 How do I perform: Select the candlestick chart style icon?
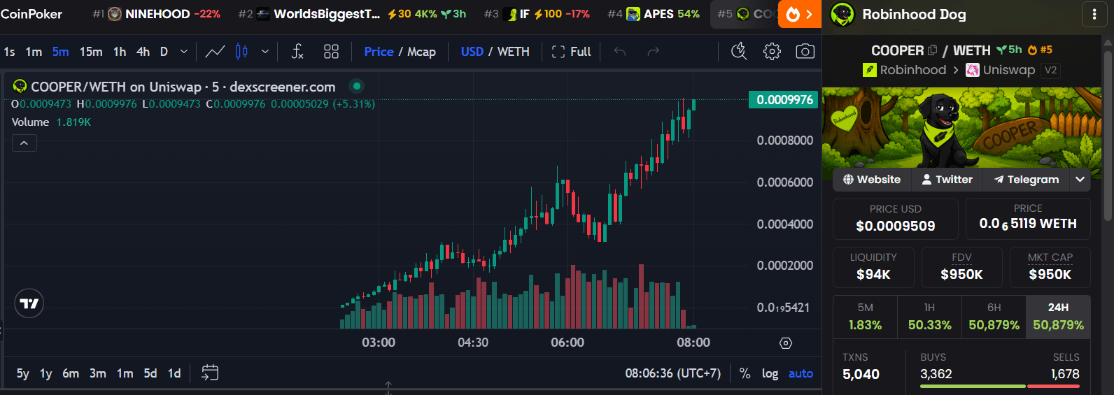[241, 51]
